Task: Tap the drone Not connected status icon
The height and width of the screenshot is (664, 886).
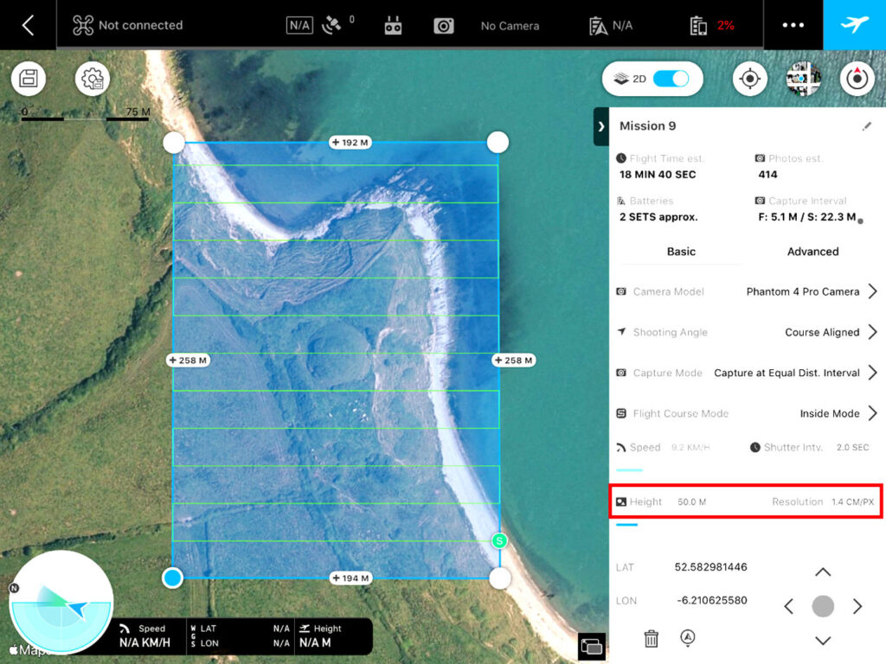Action: coord(82,25)
